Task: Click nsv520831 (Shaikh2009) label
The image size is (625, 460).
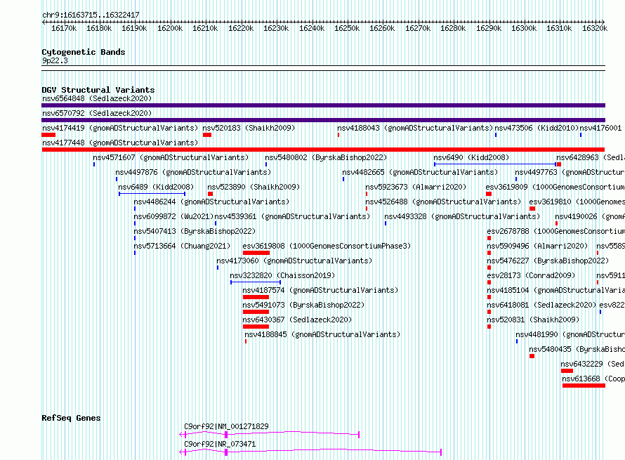Action: (533, 320)
